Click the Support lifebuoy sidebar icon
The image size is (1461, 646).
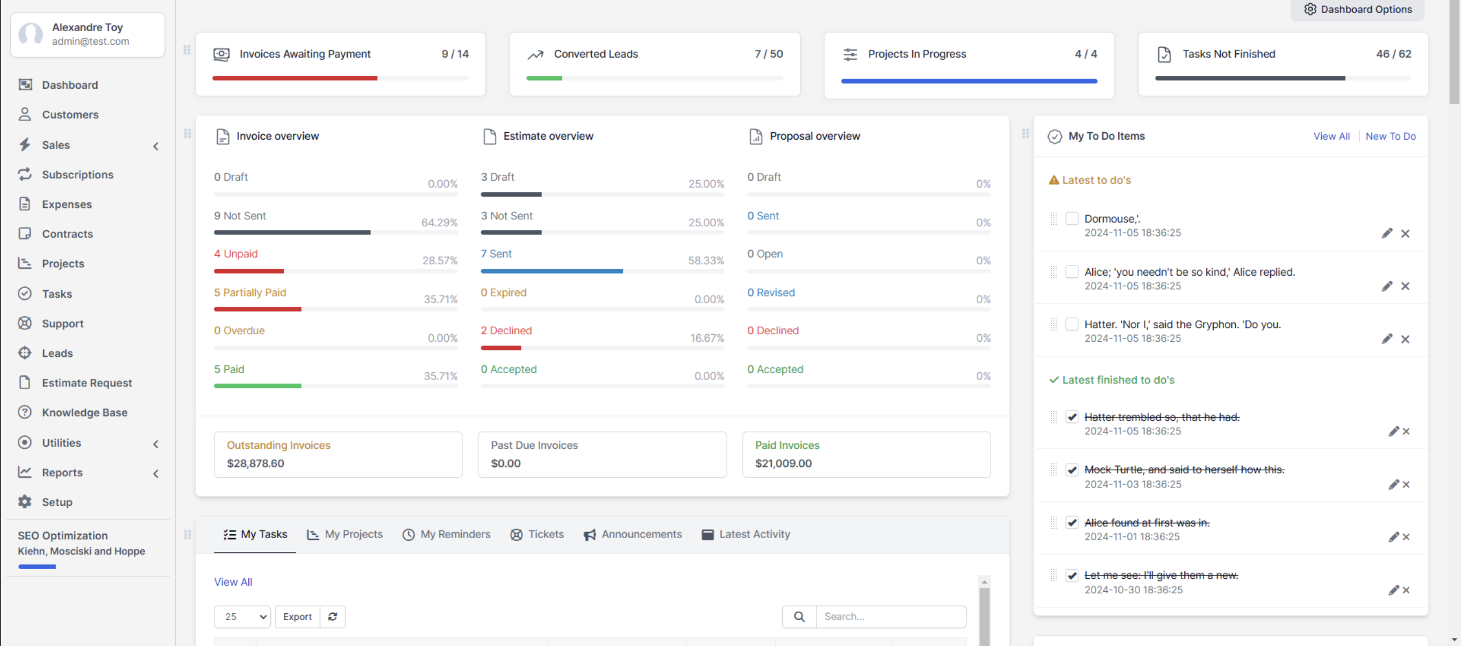coord(24,322)
